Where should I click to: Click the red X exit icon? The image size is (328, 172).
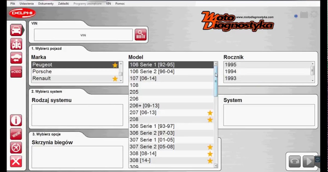[x=16, y=161]
